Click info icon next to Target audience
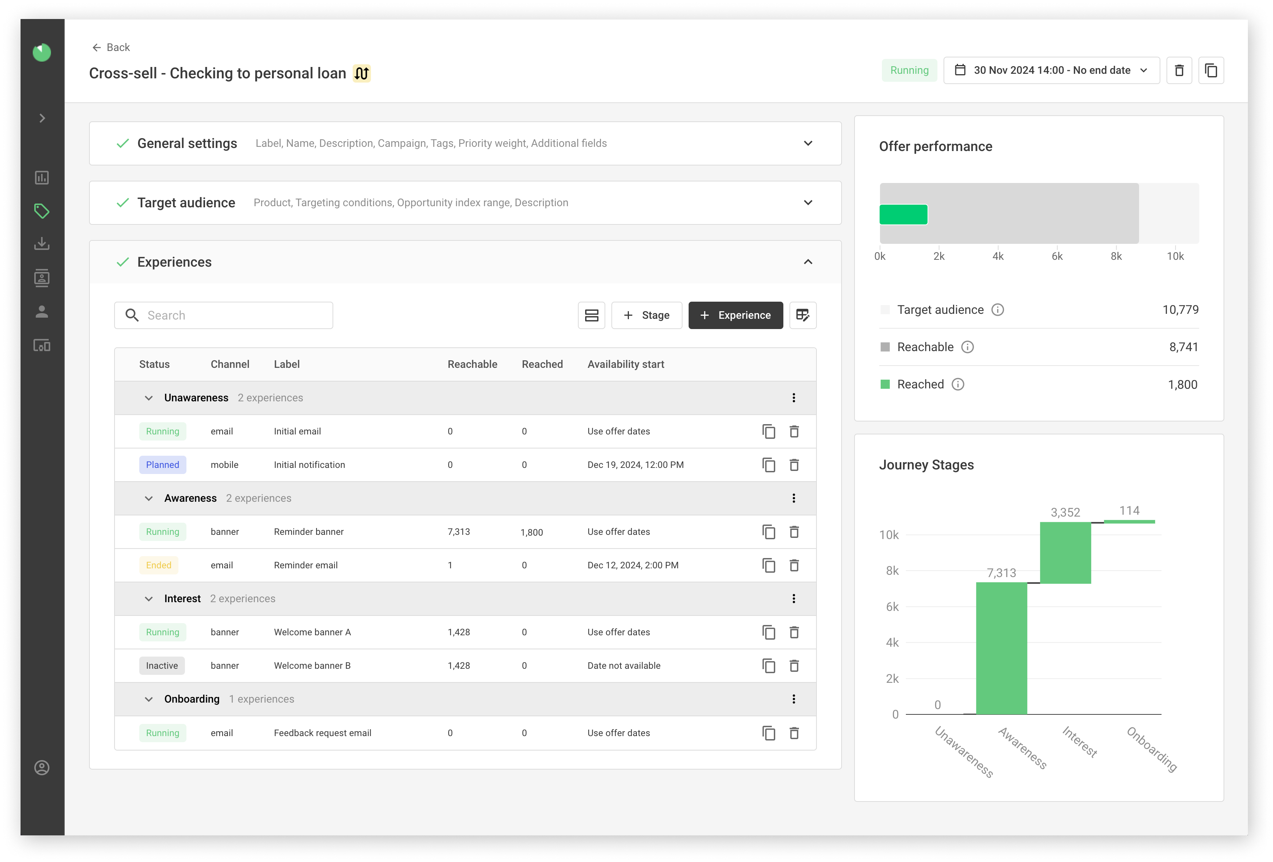 point(998,310)
